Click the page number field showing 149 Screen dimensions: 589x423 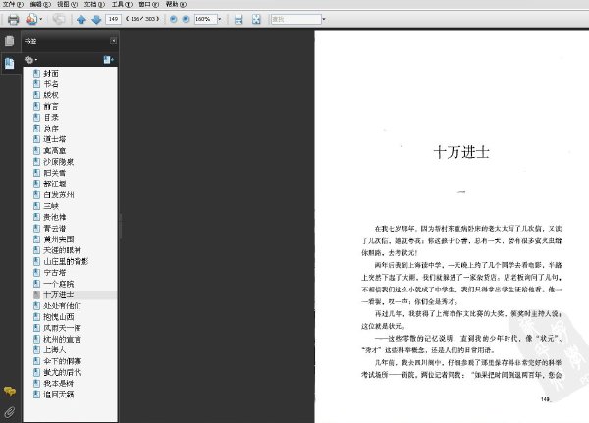[114, 19]
